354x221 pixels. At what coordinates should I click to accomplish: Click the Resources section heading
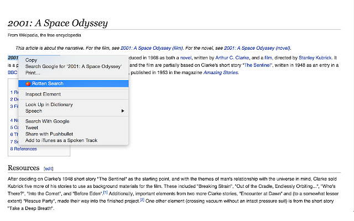point(23,168)
